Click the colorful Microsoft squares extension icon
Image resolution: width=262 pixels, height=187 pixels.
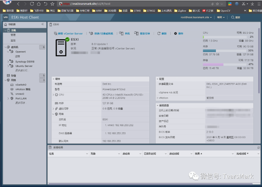[230, 4]
